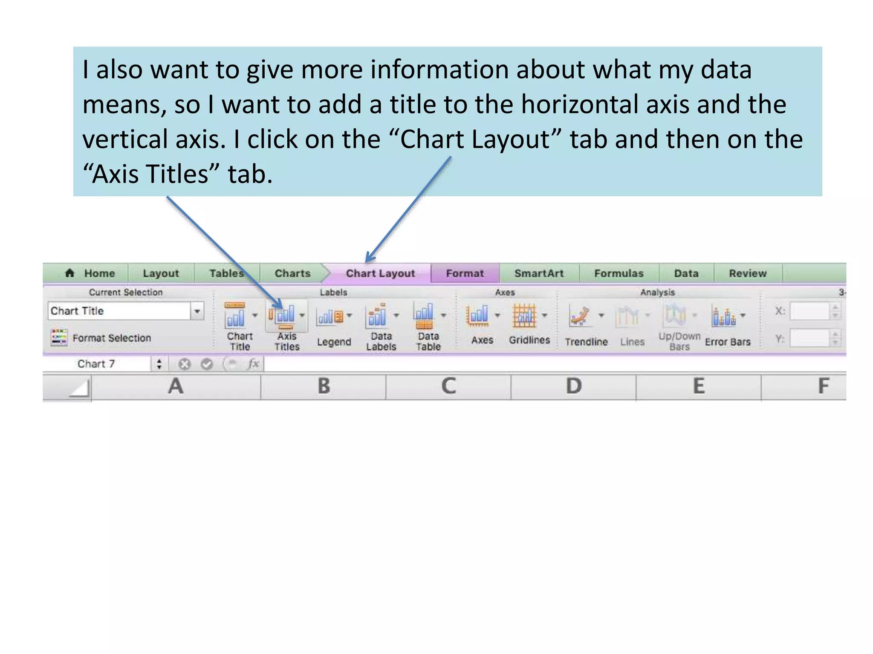Click the Chart Title icon in Labels

click(x=235, y=316)
